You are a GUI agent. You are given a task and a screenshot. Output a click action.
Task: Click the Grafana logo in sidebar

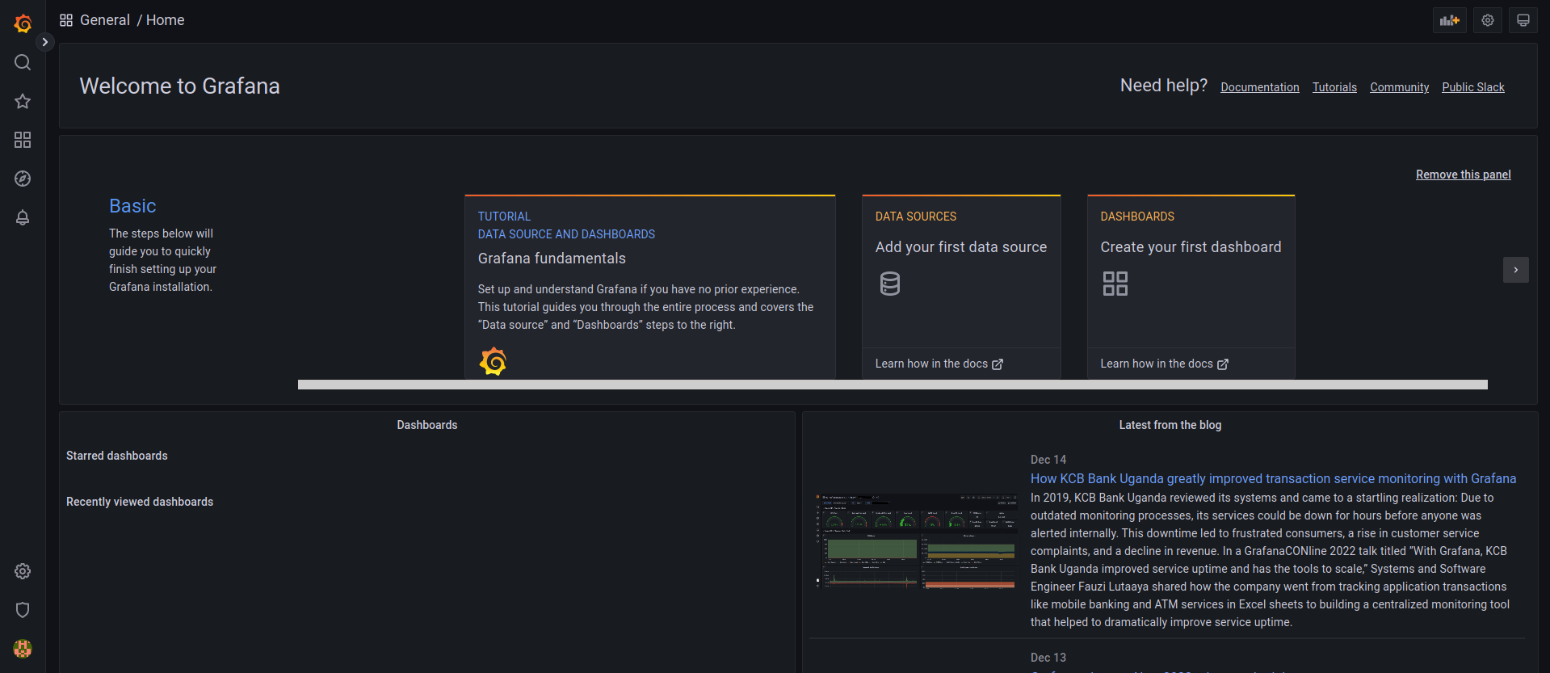(23, 23)
